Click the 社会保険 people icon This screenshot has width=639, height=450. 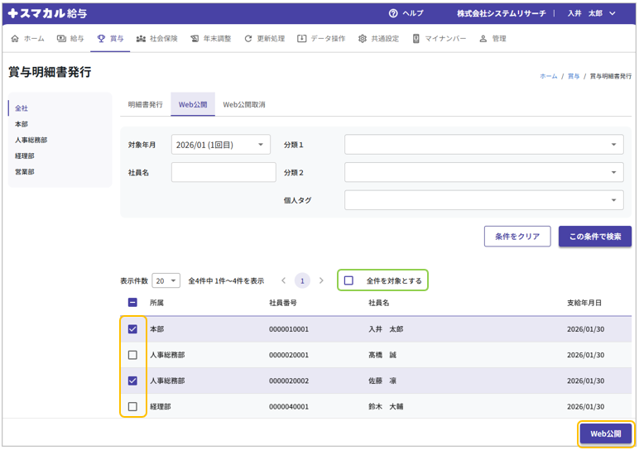pos(141,39)
